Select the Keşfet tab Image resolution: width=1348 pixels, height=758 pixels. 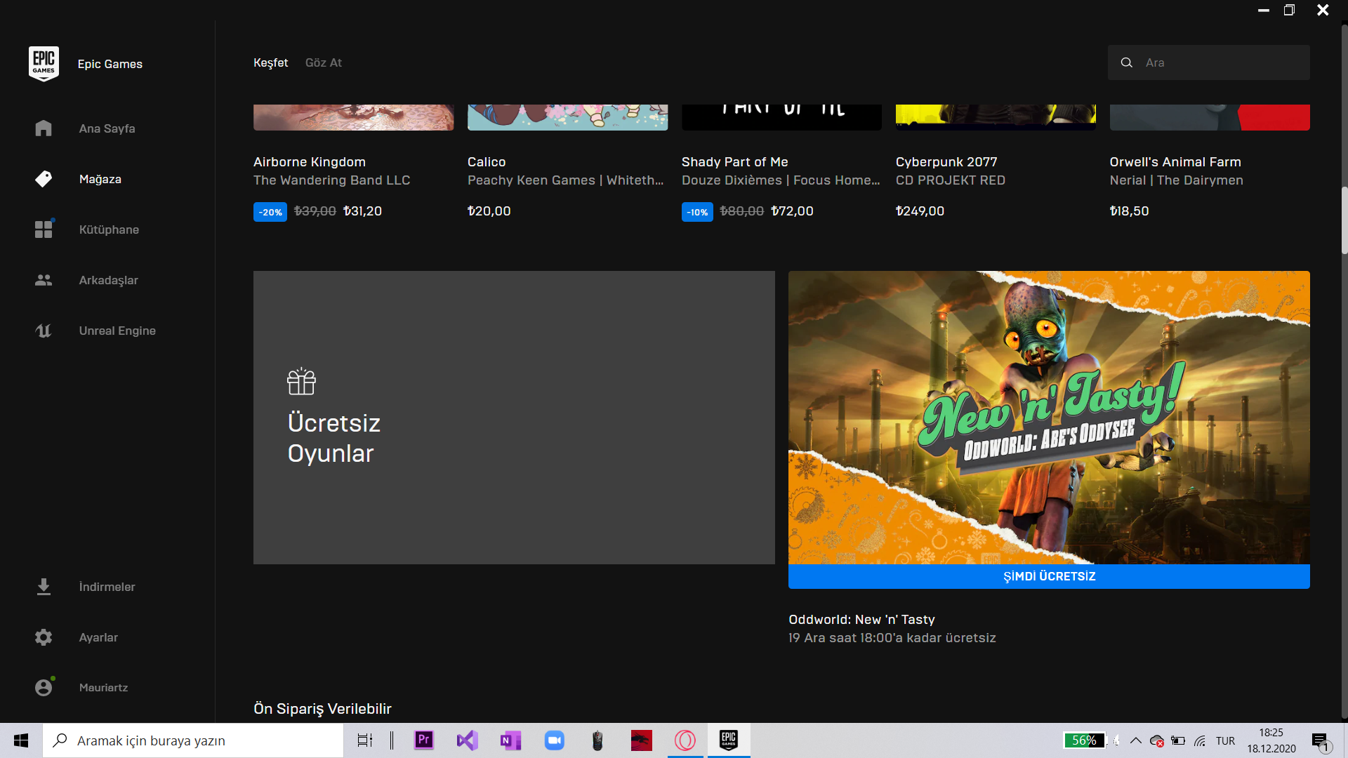point(270,62)
